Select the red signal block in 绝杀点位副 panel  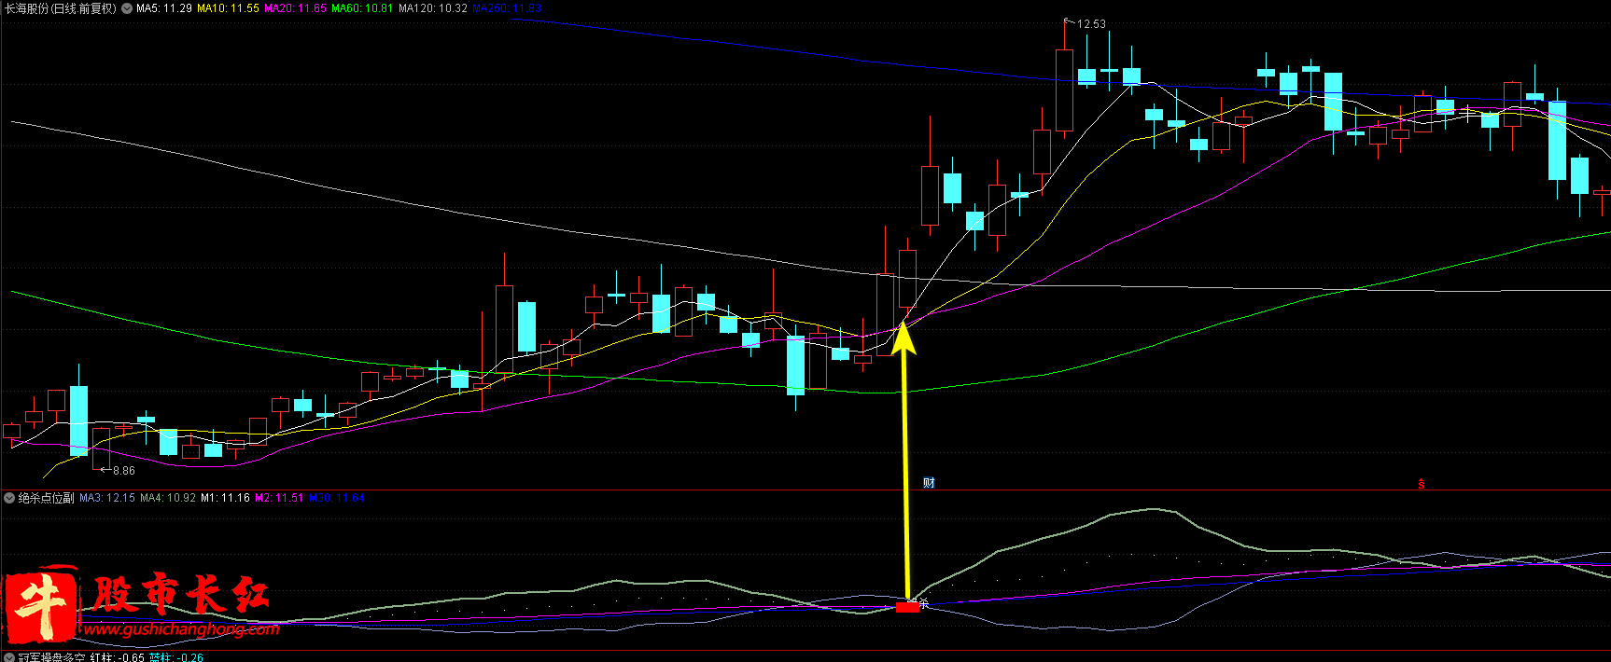pyautogui.click(x=907, y=607)
